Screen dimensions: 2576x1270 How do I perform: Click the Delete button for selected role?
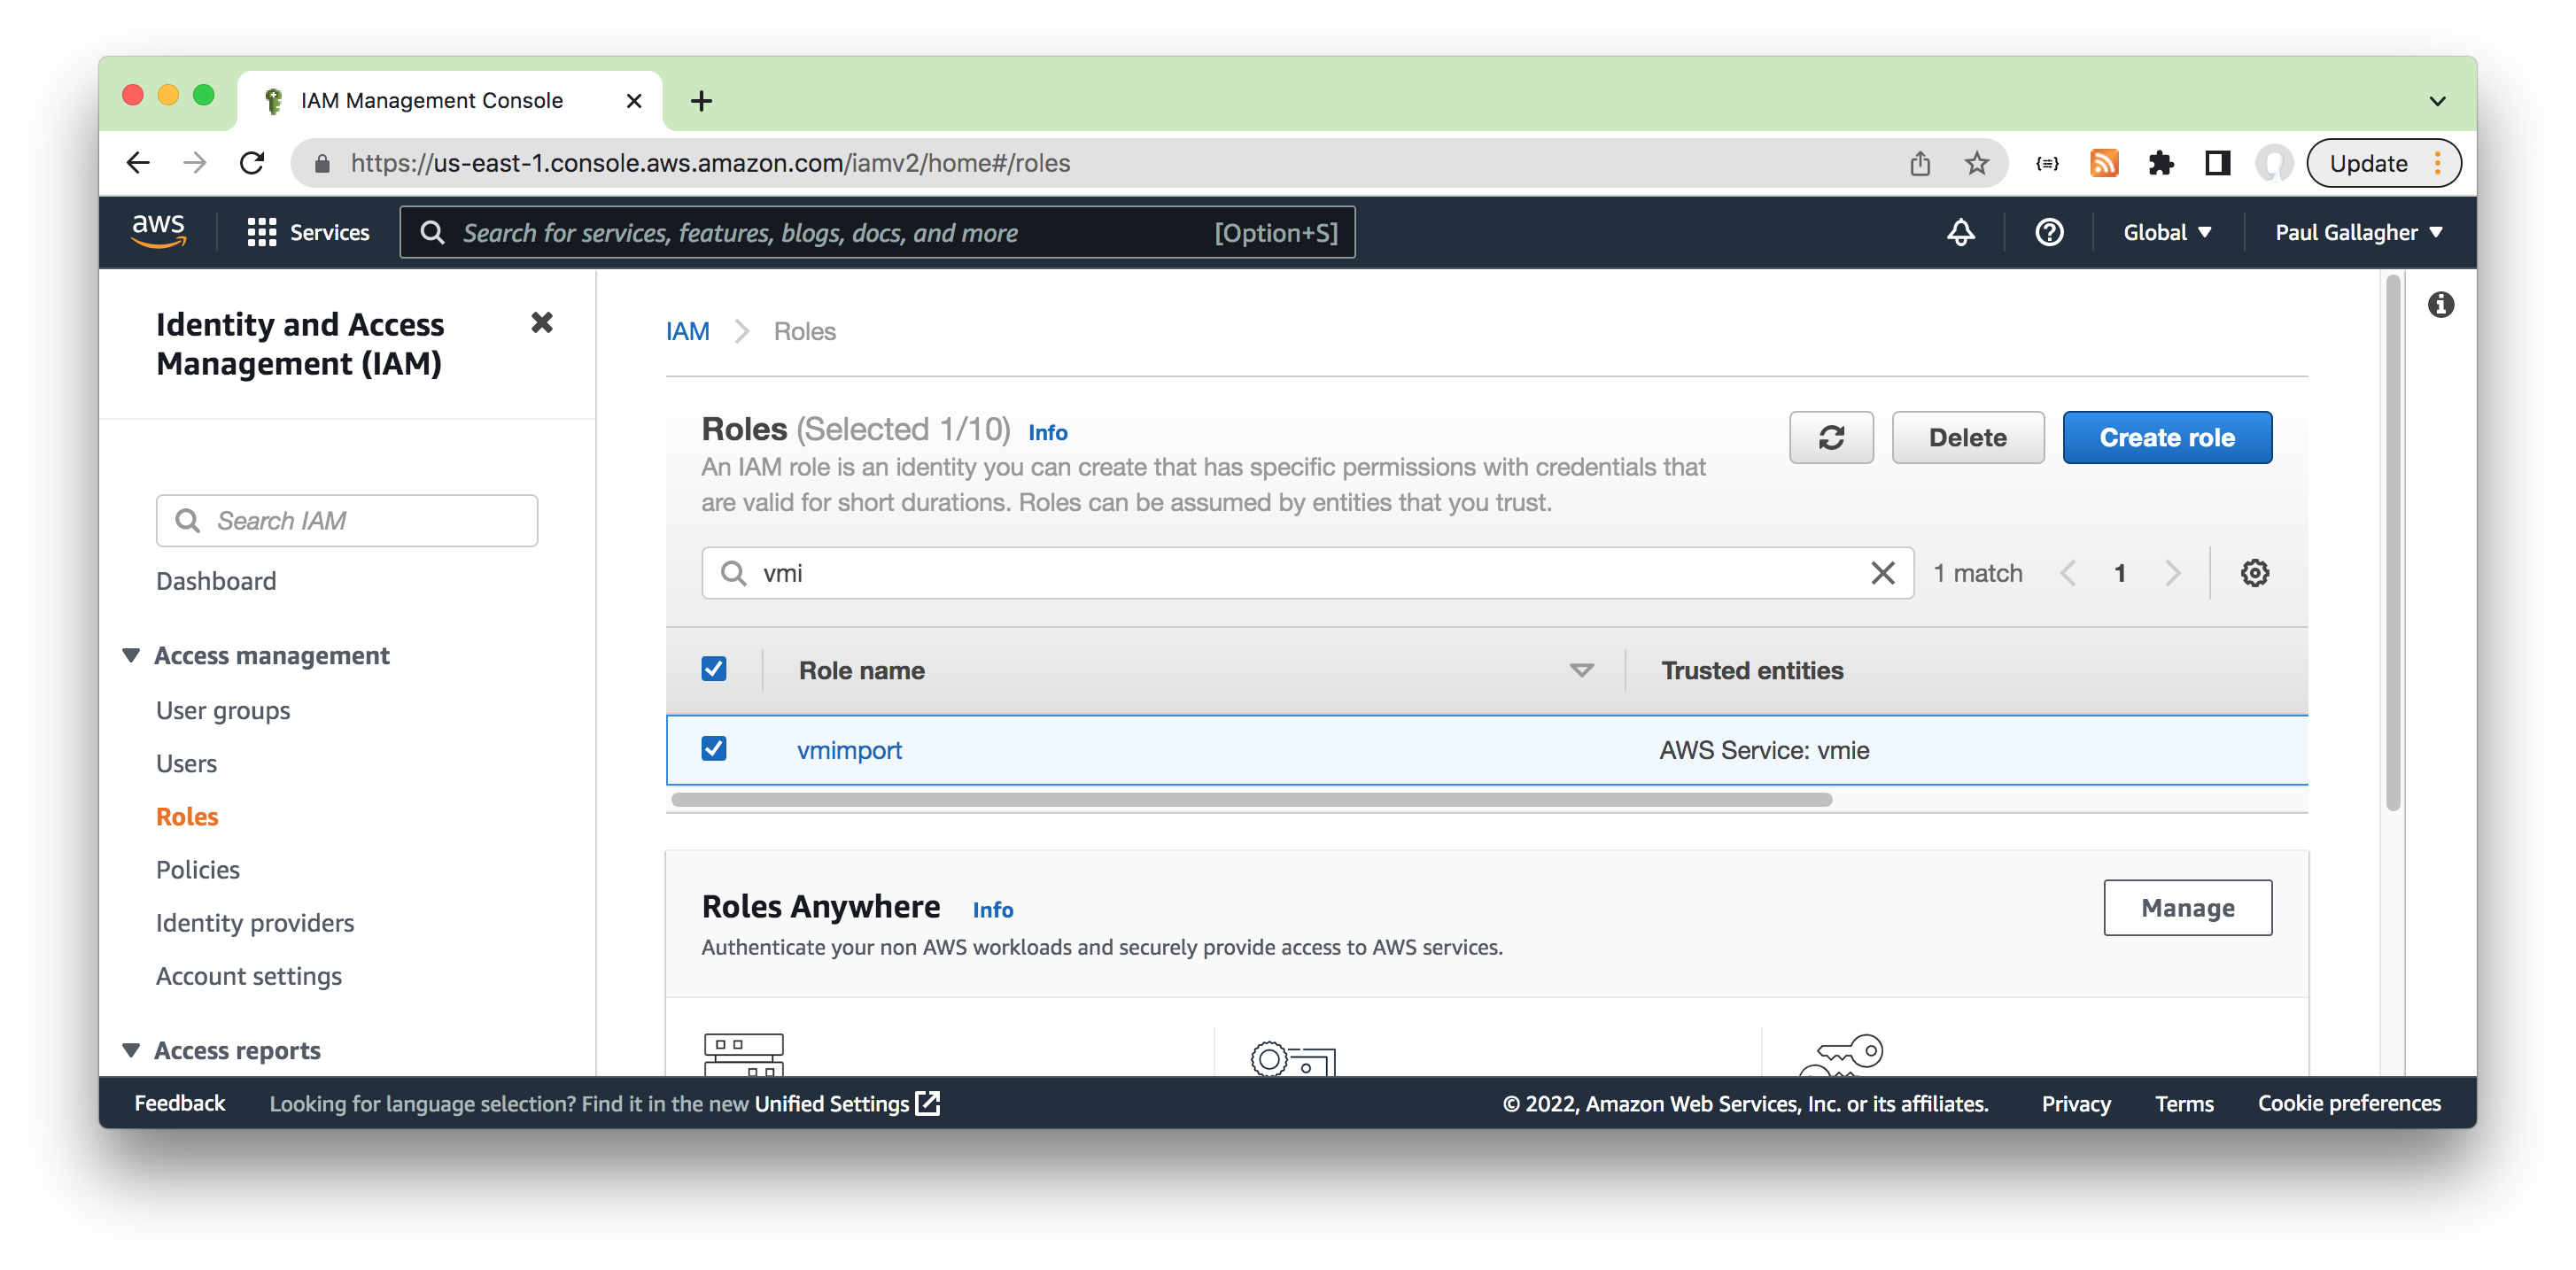(1967, 438)
